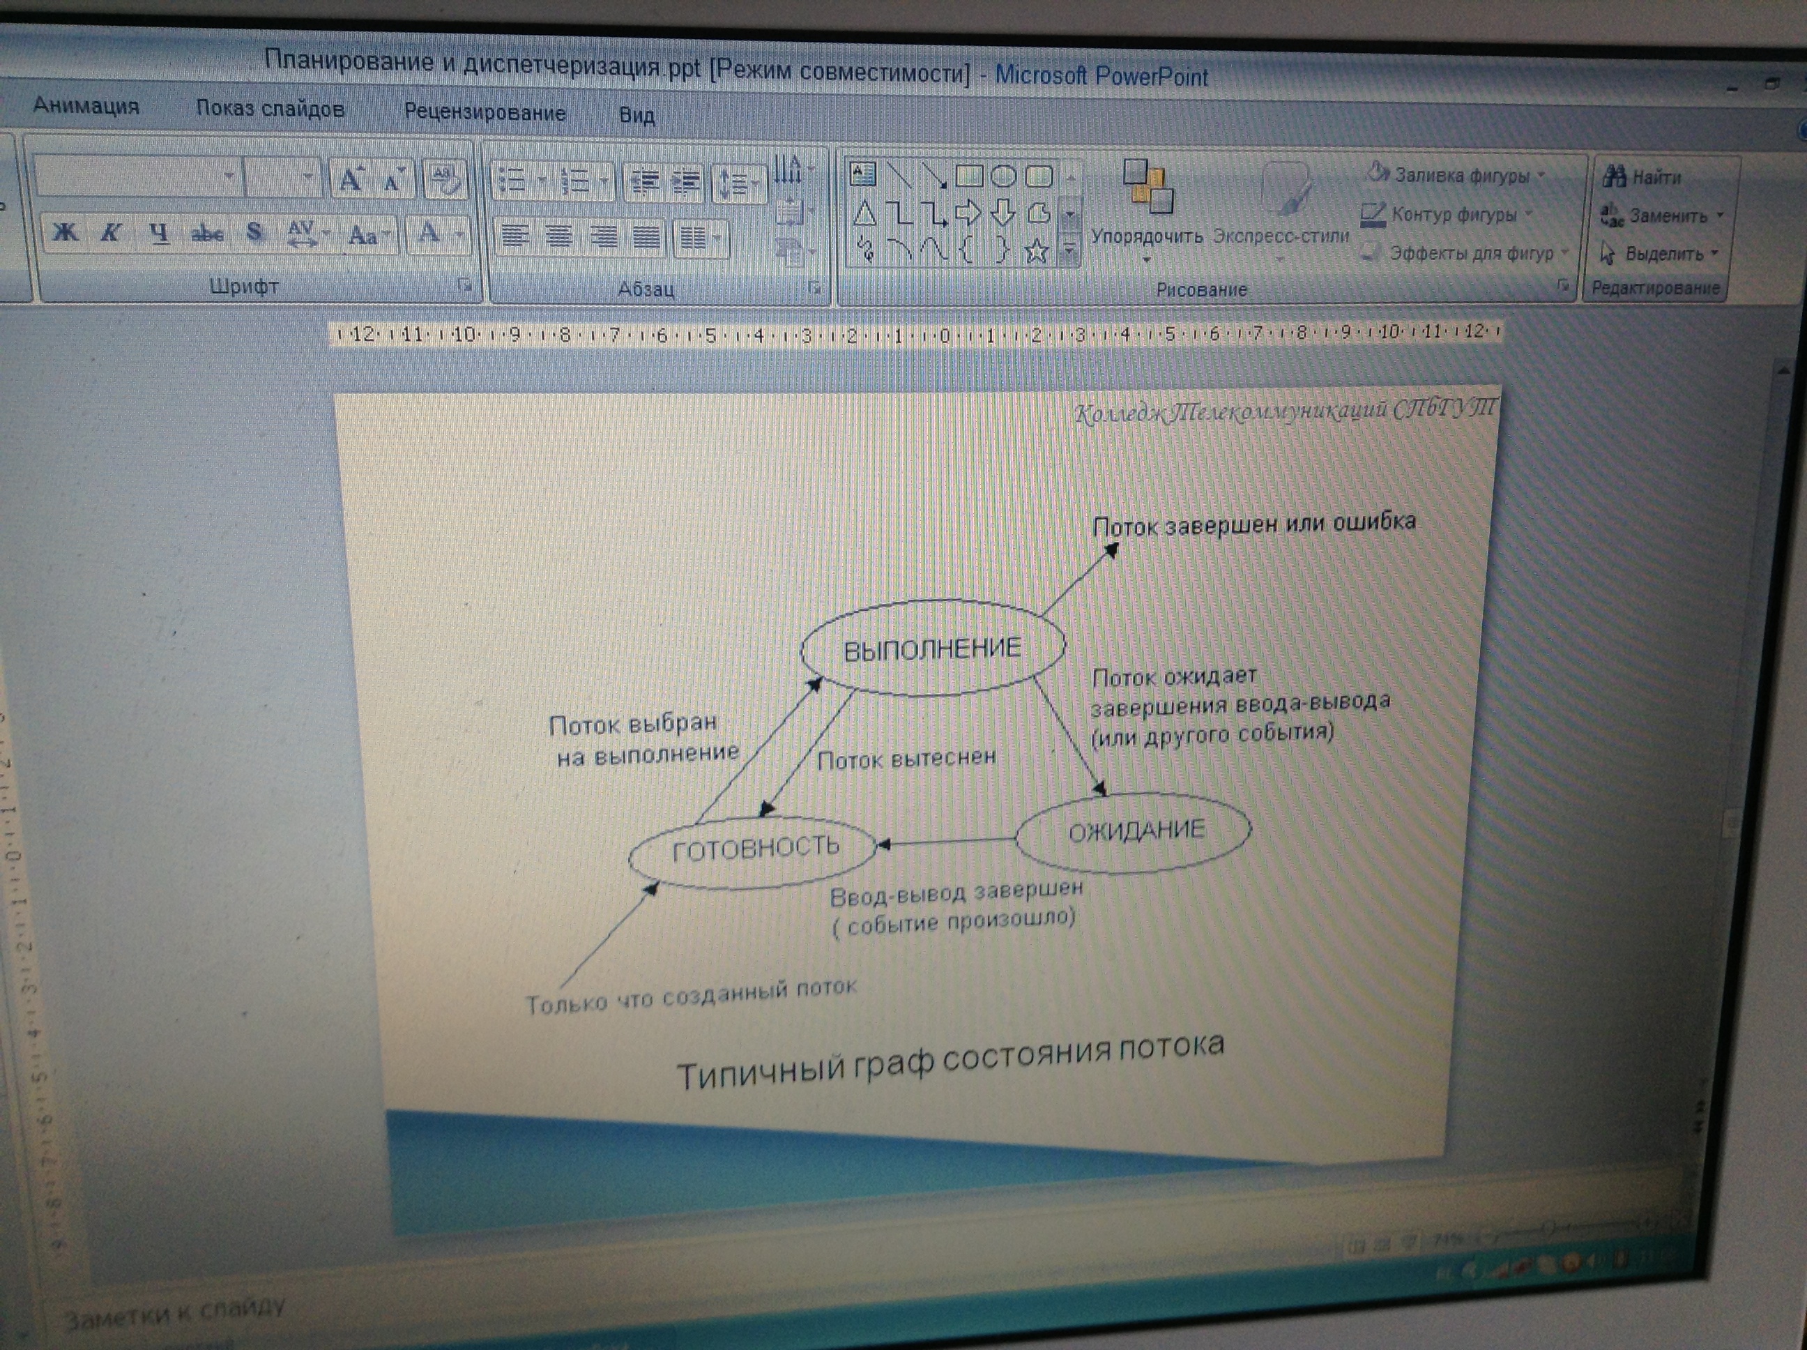Click the Increase Font Size icon

point(352,178)
